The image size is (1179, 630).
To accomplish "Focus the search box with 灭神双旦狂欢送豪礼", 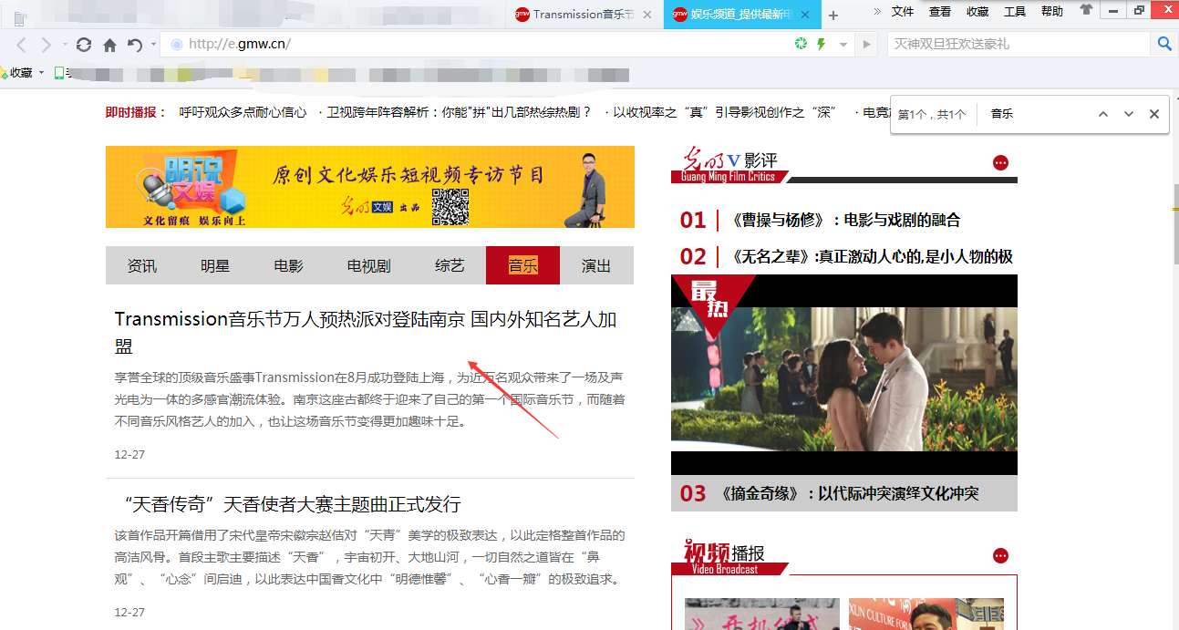I will pyautogui.click(x=1019, y=44).
